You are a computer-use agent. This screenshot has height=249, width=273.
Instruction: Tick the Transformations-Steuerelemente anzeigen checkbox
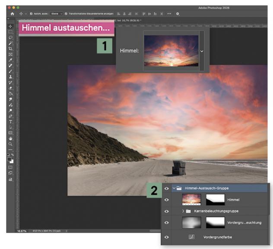(66, 14)
